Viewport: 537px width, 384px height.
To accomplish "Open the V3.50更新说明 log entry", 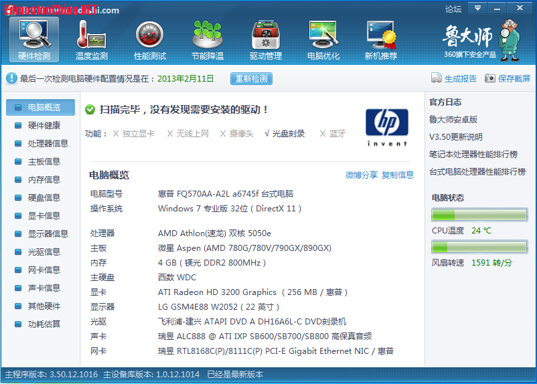I will [x=456, y=137].
